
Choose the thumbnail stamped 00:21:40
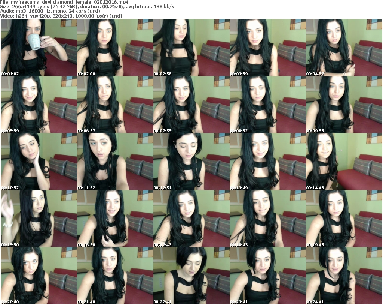(115, 276)
